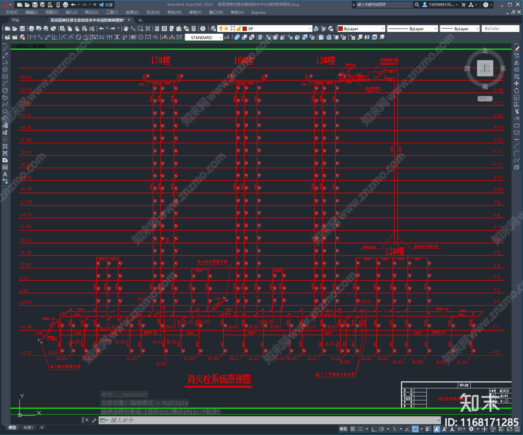Open the Express menu

click(x=259, y=12)
